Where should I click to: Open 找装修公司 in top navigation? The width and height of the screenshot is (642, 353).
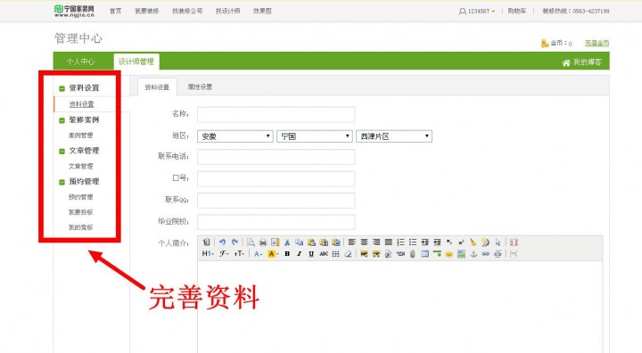pyautogui.click(x=187, y=11)
